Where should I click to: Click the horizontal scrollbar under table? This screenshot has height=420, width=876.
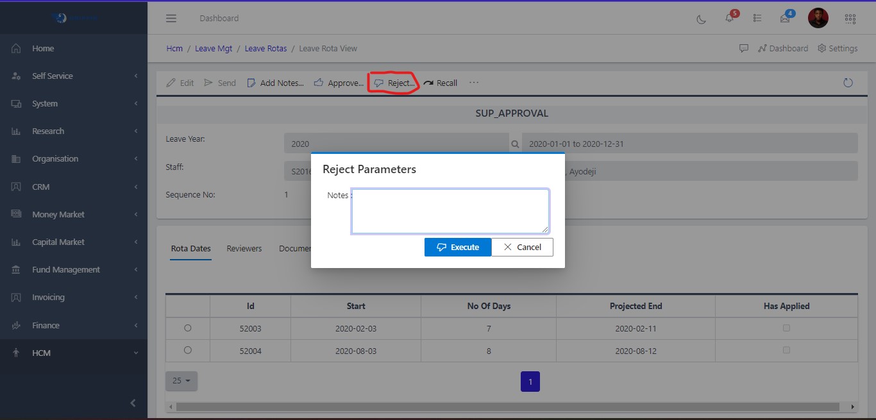pos(507,407)
